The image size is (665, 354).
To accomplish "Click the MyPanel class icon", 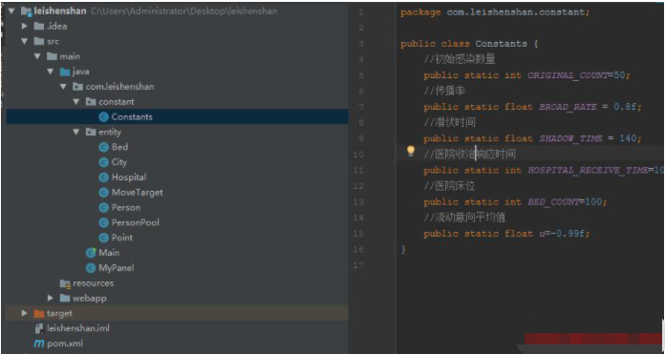I will click(x=91, y=268).
